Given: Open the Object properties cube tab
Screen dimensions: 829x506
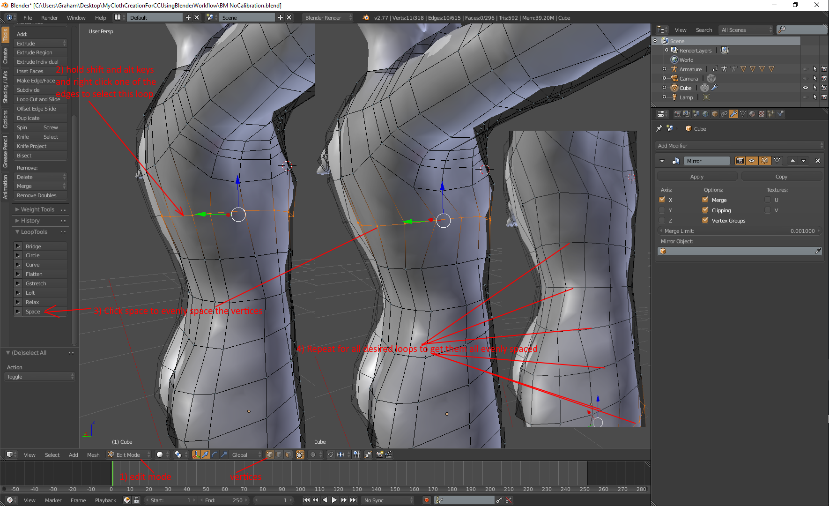Looking at the screenshot, I should pos(715,114).
